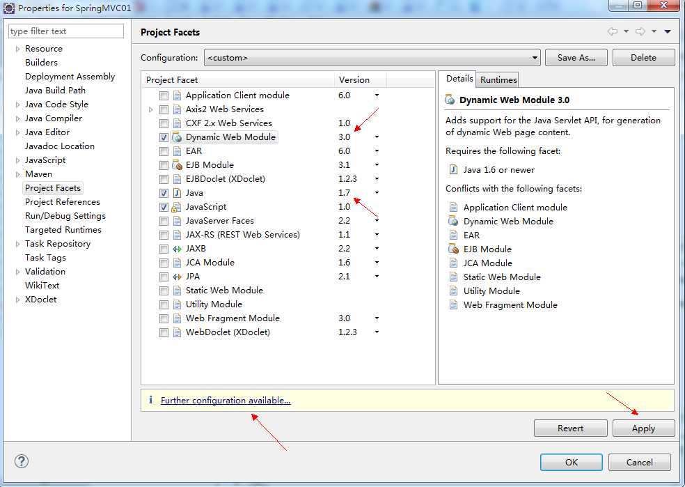The width and height of the screenshot is (685, 487).
Task: Click the type filter text field
Action: point(66,31)
